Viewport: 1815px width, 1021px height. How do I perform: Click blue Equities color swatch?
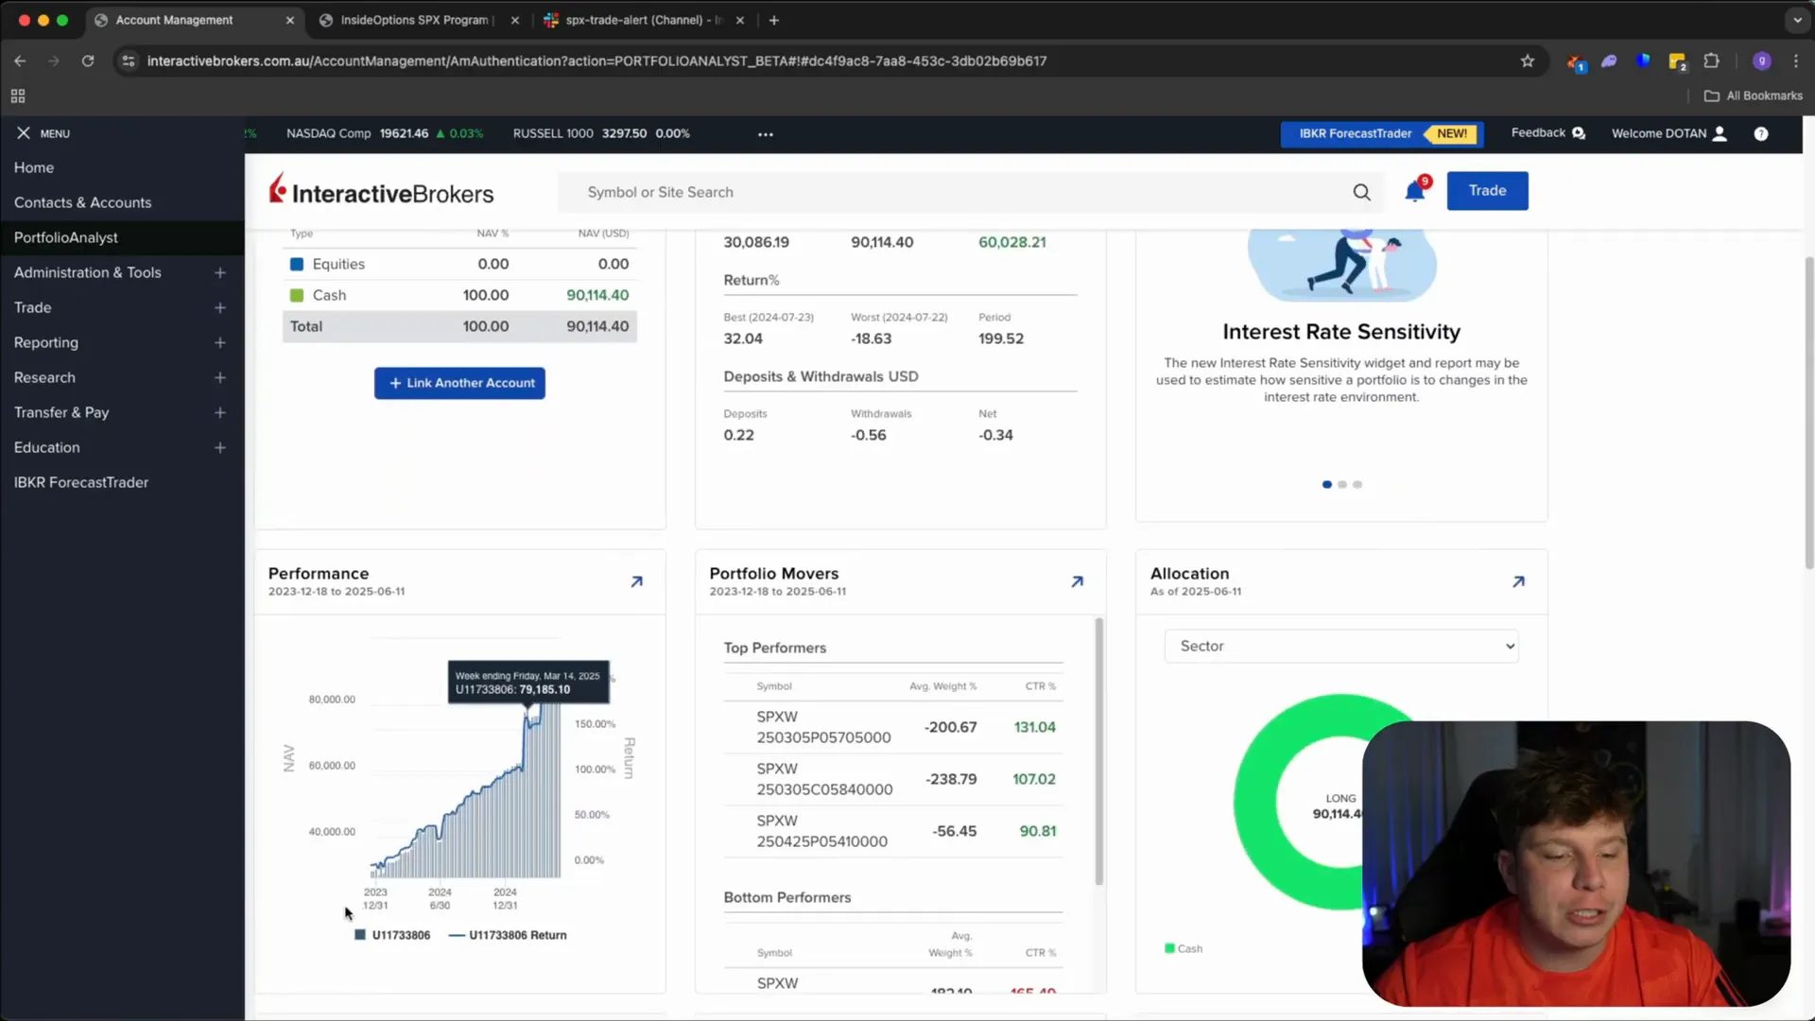(x=297, y=264)
